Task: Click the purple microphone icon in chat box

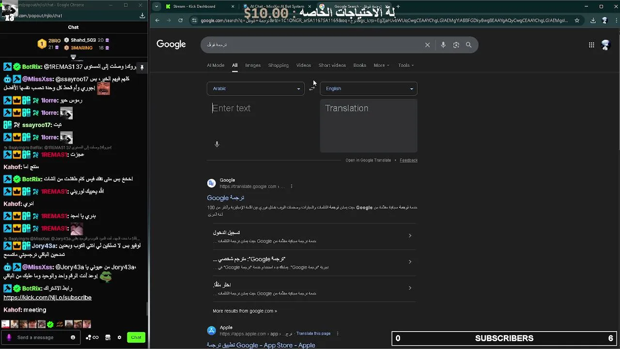Action: coord(9,337)
